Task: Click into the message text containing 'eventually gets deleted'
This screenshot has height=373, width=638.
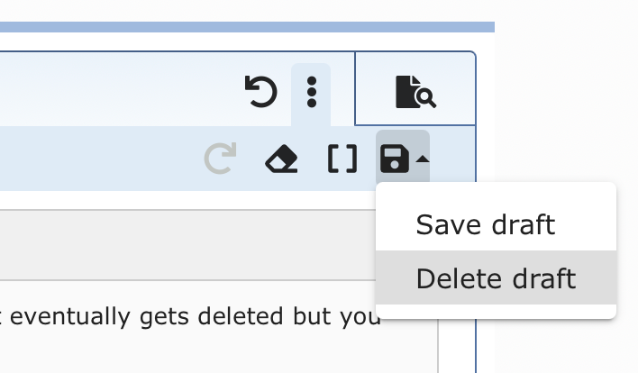Action: (191, 316)
